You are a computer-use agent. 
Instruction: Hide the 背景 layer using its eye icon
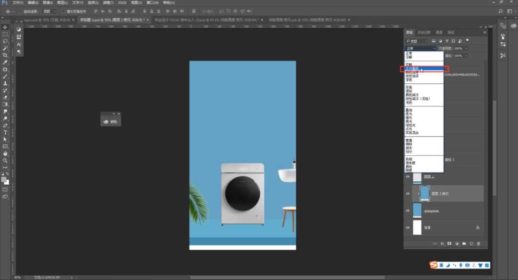408,227
